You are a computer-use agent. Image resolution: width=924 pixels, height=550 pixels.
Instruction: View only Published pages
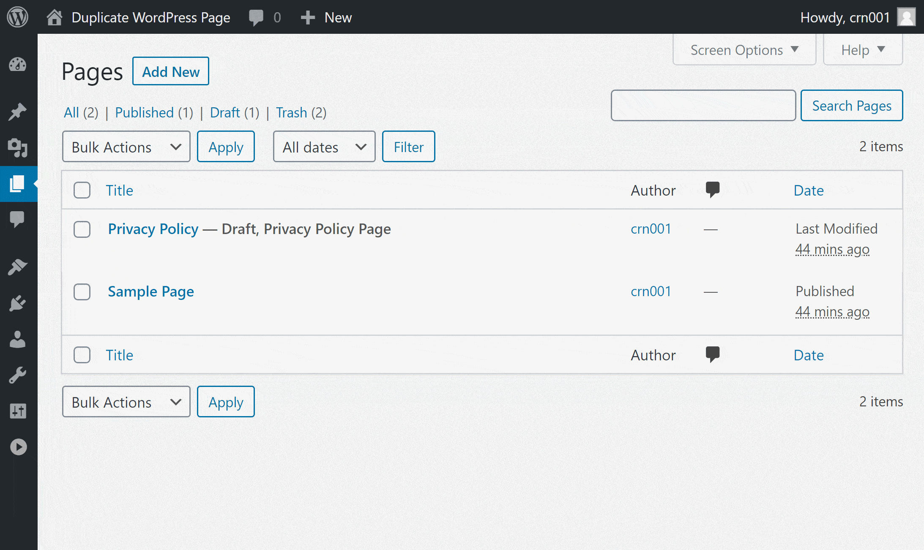tap(144, 113)
